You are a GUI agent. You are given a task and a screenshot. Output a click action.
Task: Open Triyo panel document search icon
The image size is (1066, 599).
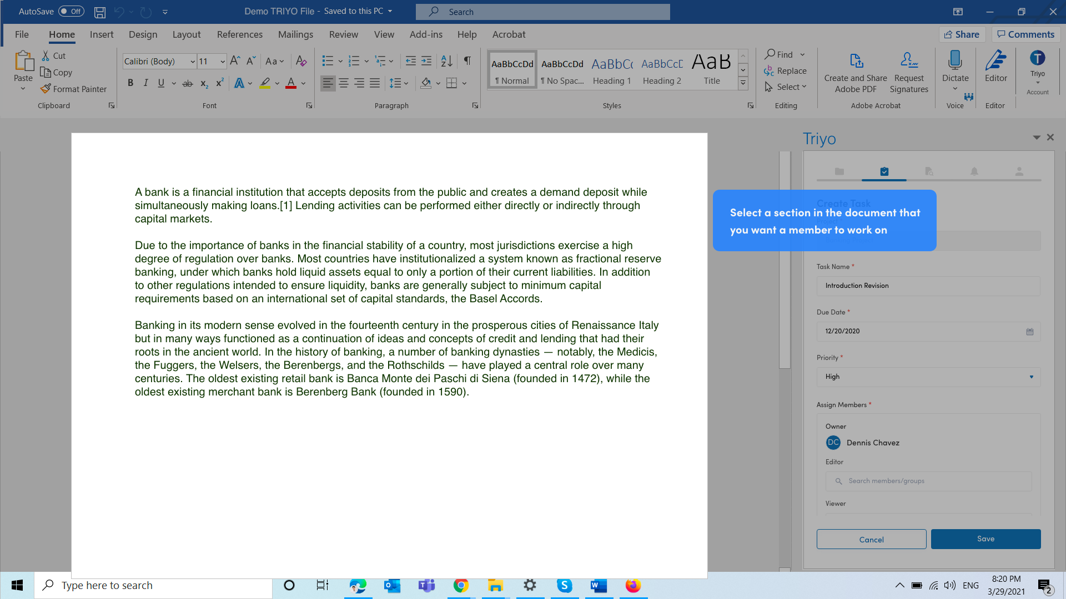929,172
